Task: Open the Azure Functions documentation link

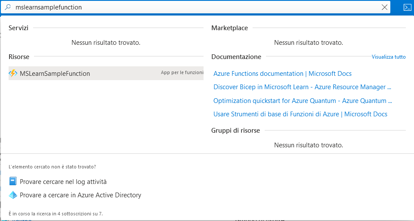Action: pos(282,74)
